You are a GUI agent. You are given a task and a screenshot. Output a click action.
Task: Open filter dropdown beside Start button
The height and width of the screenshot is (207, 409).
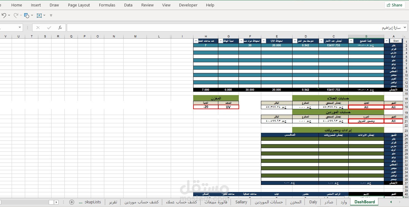[386, 41]
